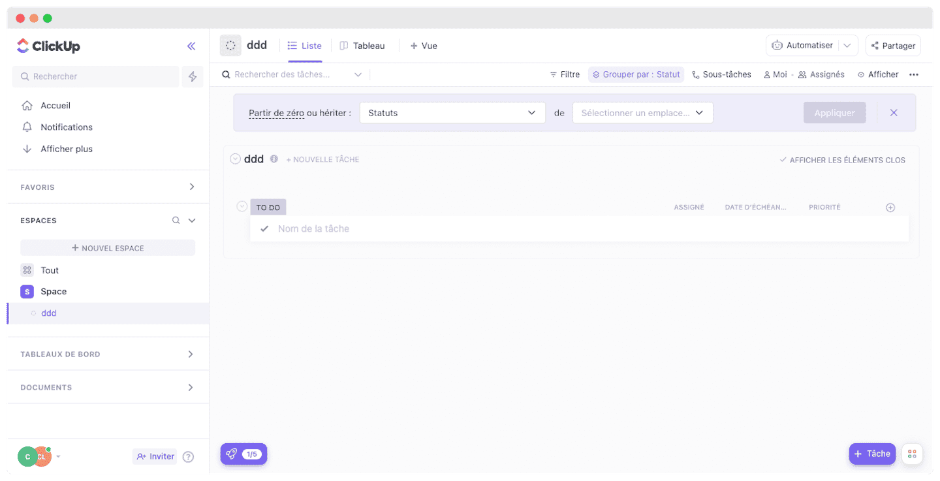Viewport: 940px width, 481px height.
Task: Toggle the Assignés filter
Action: pos(821,74)
